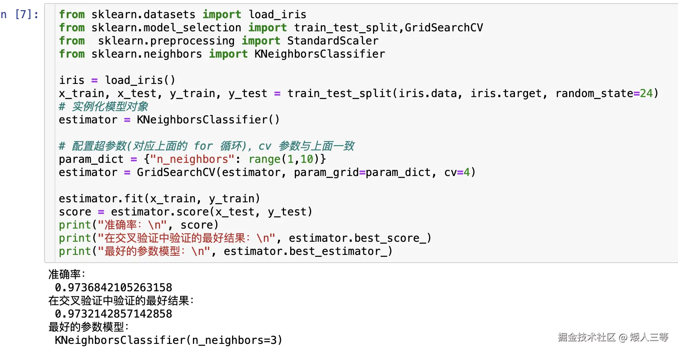Click the 配置超参数 comment line
The image size is (678, 352).
tap(206, 146)
